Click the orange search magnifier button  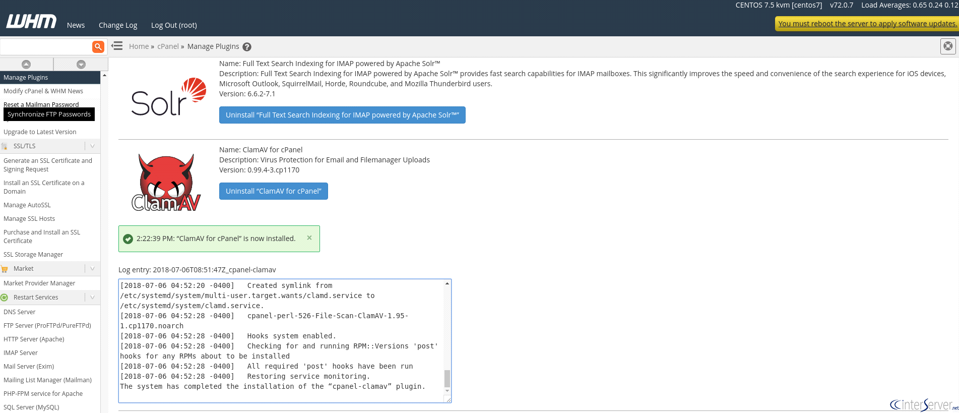[x=98, y=46]
